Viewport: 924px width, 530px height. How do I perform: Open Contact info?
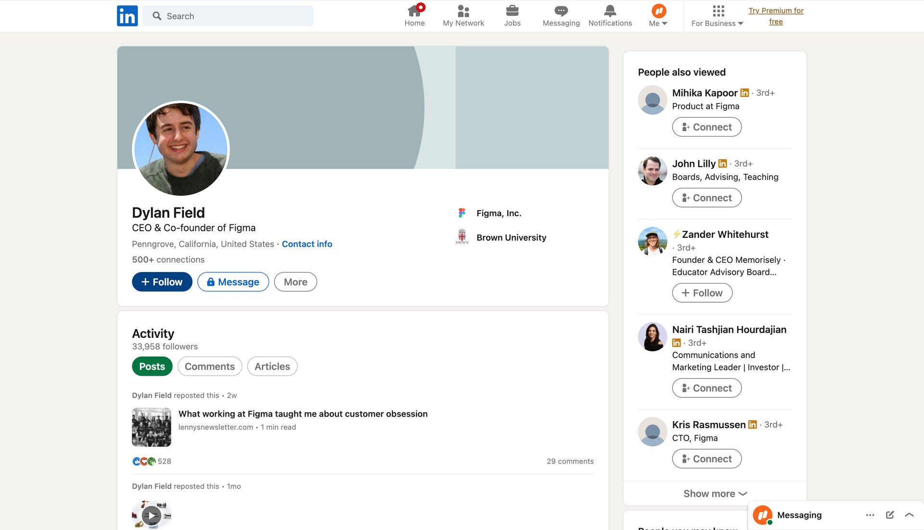pyautogui.click(x=307, y=244)
